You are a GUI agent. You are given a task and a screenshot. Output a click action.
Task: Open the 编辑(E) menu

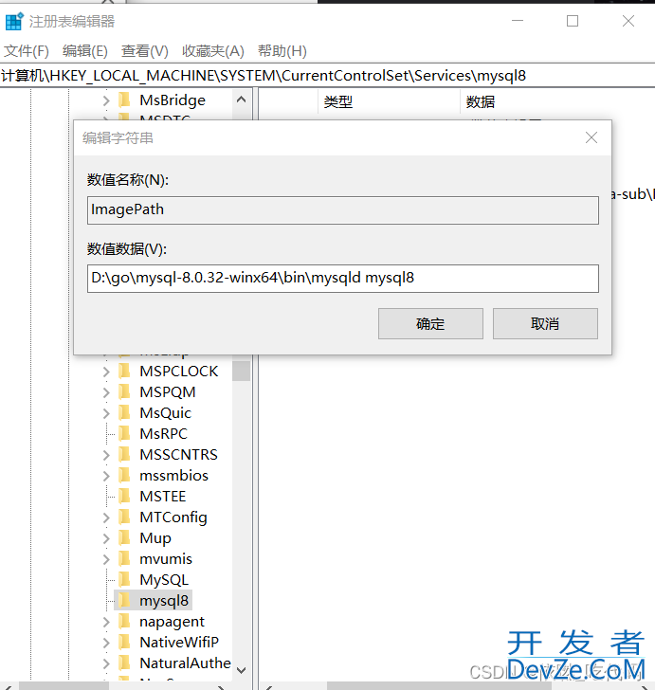pyautogui.click(x=85, y=51)
